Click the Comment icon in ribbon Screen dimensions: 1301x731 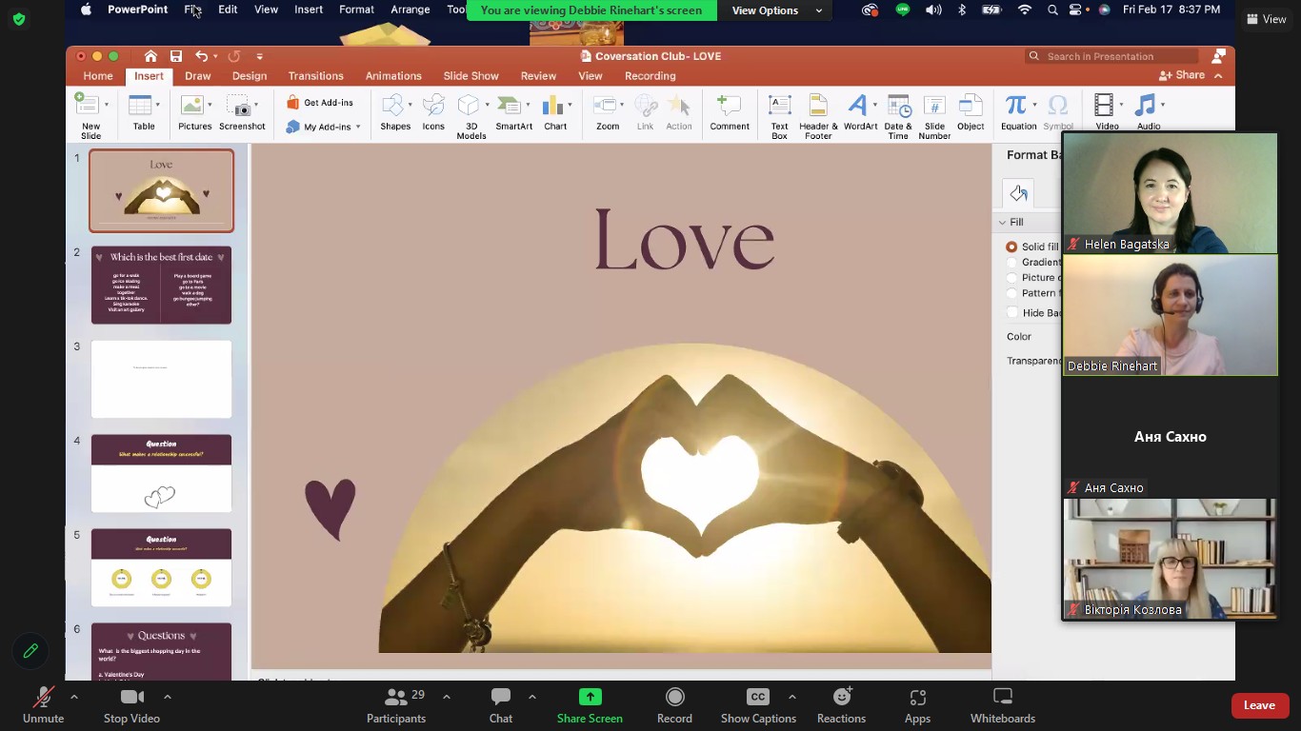coord(729,107)
